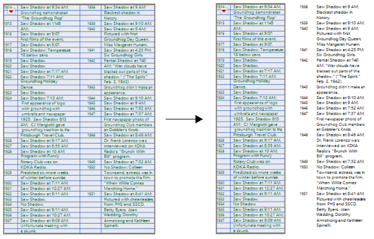The width and height of the screenshot is (374, 239).
Task: Open the red dropdown arrow in the right table
Action: [x=223, y=11]
